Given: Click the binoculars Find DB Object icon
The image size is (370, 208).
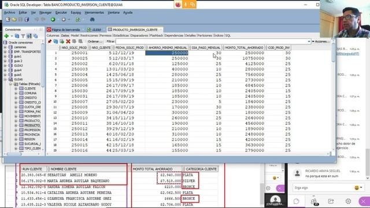Looking at the screenshot, I should coord(92,20).
